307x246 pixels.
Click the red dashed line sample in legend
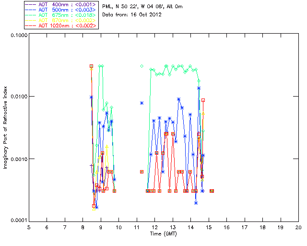pos(31,25)
